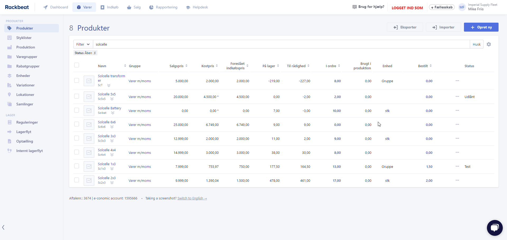
Task: Open three-dot menu for Solcelle 5x5
Action: [x=457, y=96]
